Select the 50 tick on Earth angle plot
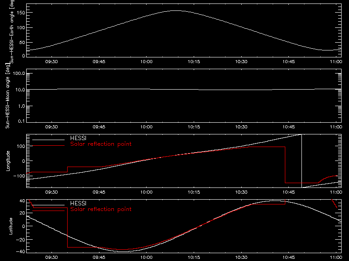Screen dimensions: 349x261 click(23, 42)
